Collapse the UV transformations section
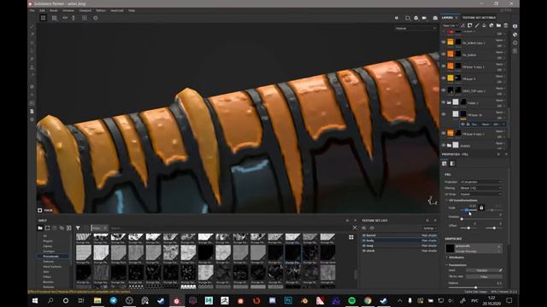This screenshot has width=547, height=307. point(446,200)
